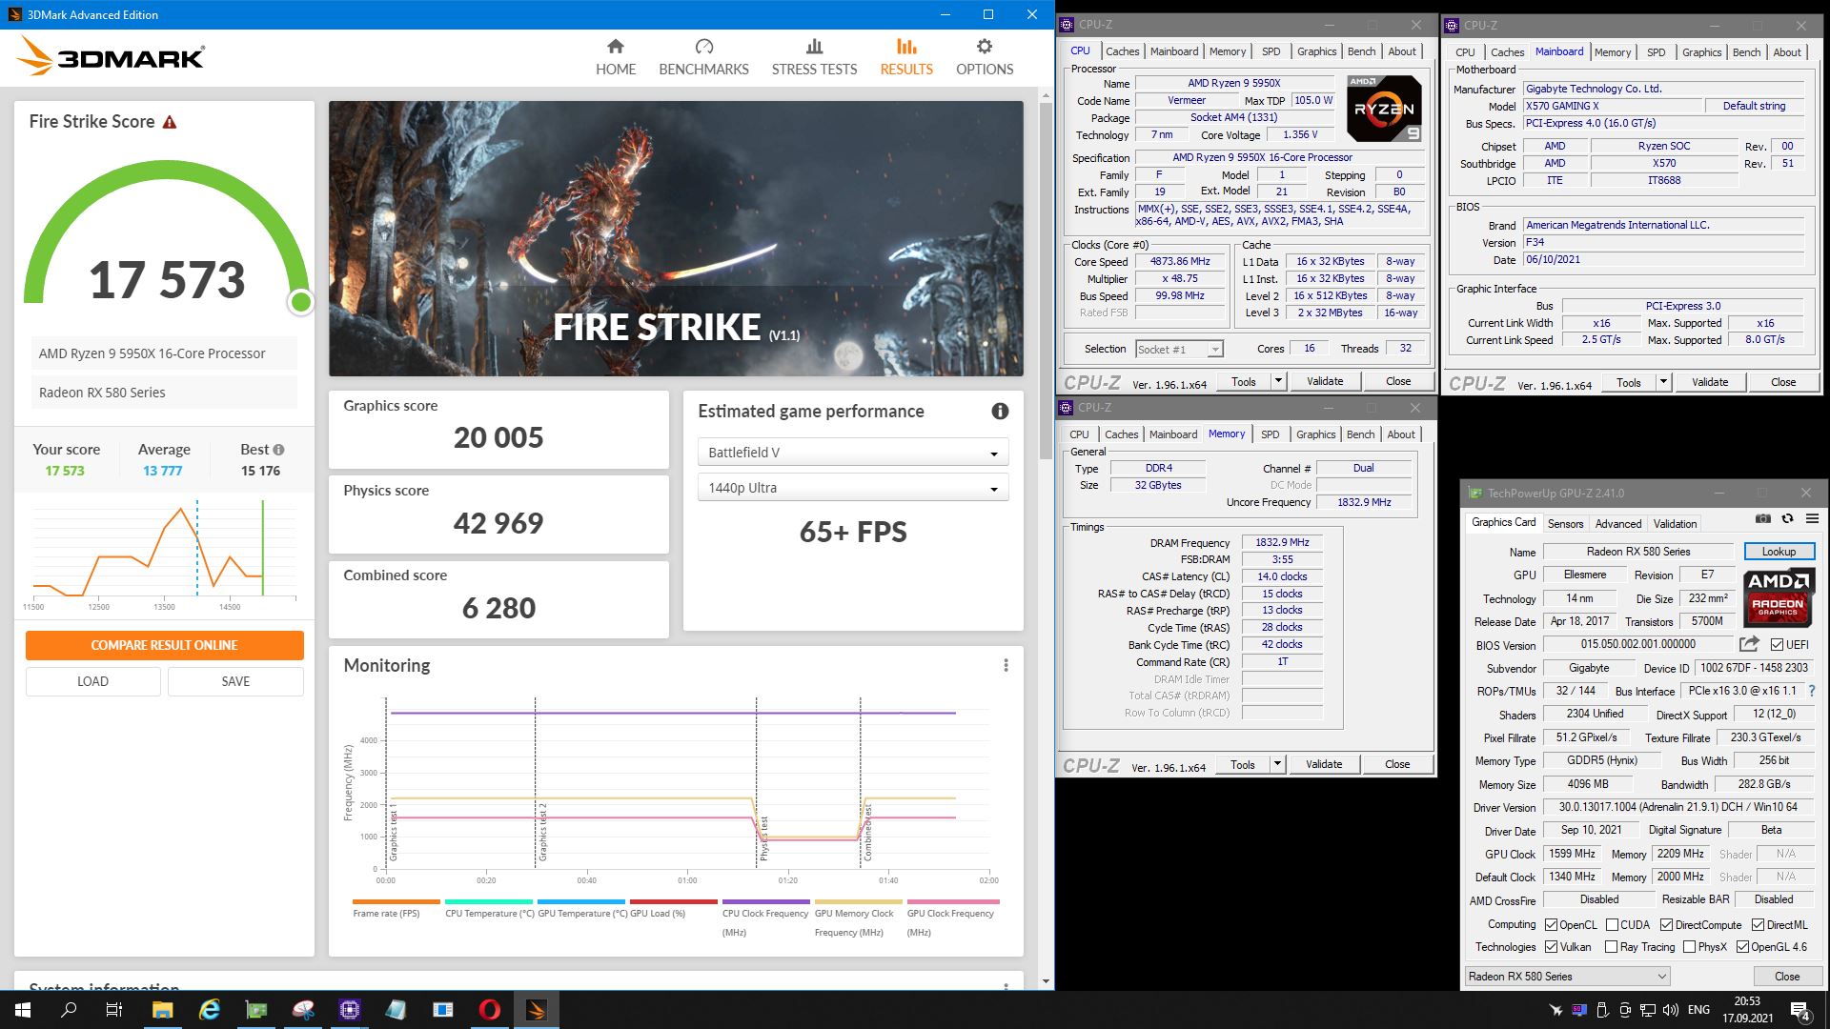
Task: Open the notification center icon
Action: [1800, 1010]
